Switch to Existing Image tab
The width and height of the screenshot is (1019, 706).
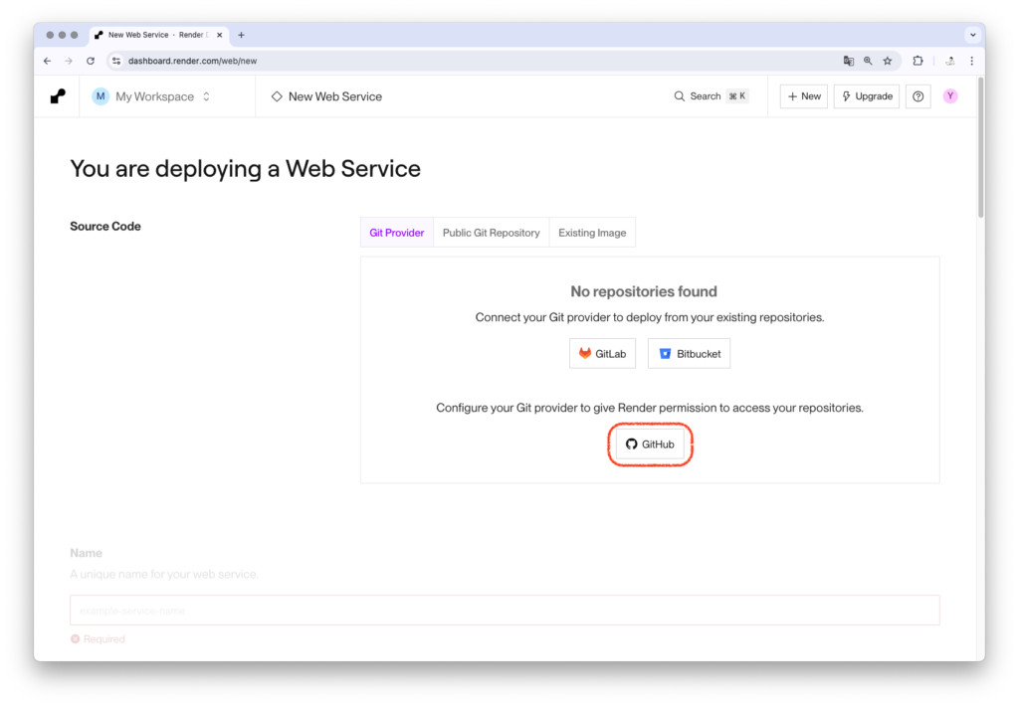592,233
